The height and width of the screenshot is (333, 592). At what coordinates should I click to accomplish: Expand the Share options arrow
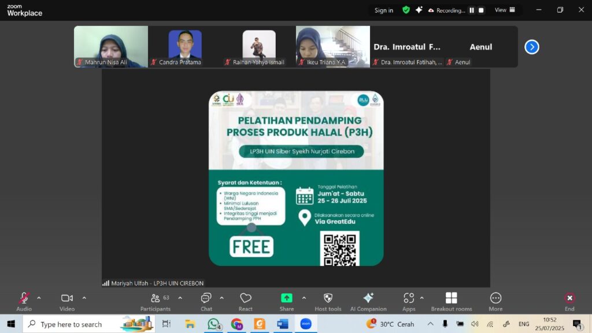click(x=304, y=298)
